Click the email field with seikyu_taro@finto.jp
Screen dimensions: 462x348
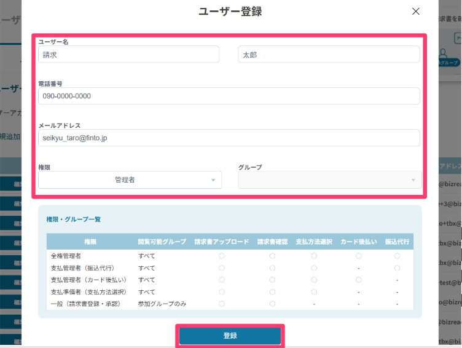[x=229, y=138]
